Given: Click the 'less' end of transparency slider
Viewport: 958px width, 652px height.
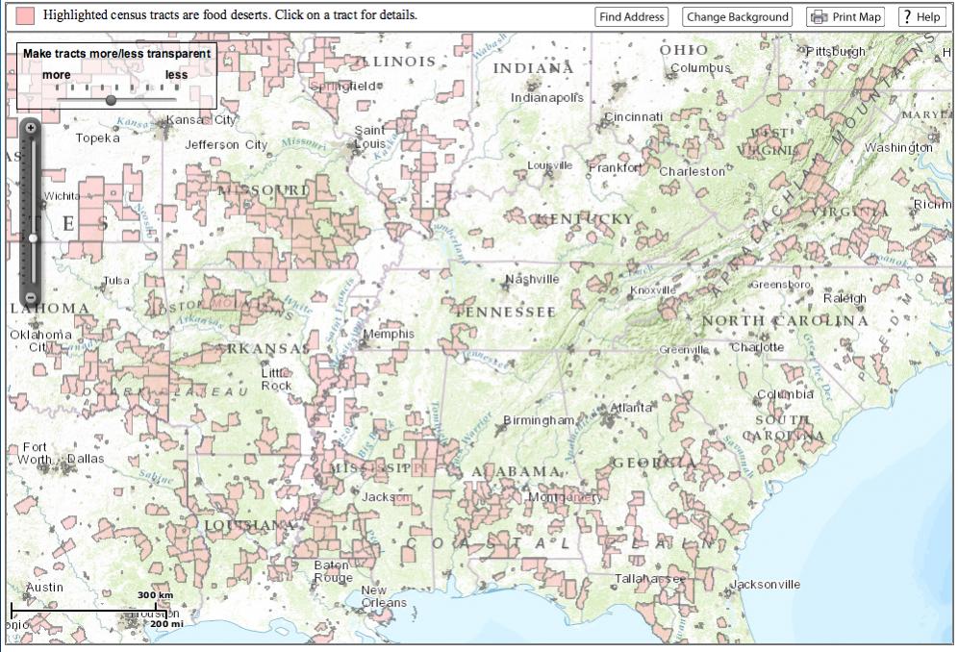Looking at the screenshot, I should point(176,75).
